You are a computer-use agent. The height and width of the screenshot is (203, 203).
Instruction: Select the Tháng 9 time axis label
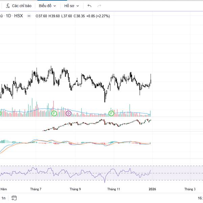[75, 189]
